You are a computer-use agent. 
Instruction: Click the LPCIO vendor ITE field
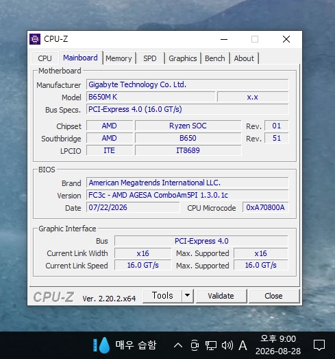(110, 150)
